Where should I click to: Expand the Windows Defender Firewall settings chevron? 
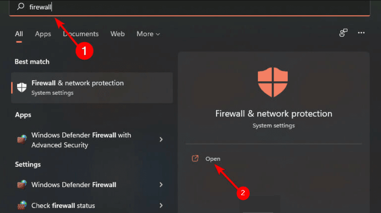[x=161, y=185]
